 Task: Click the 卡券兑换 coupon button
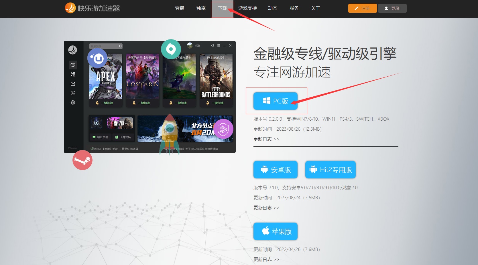[x=123, y=137]
